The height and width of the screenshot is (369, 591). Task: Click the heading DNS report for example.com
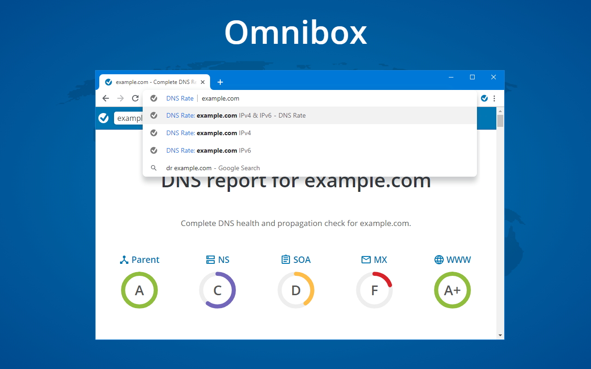296,180
